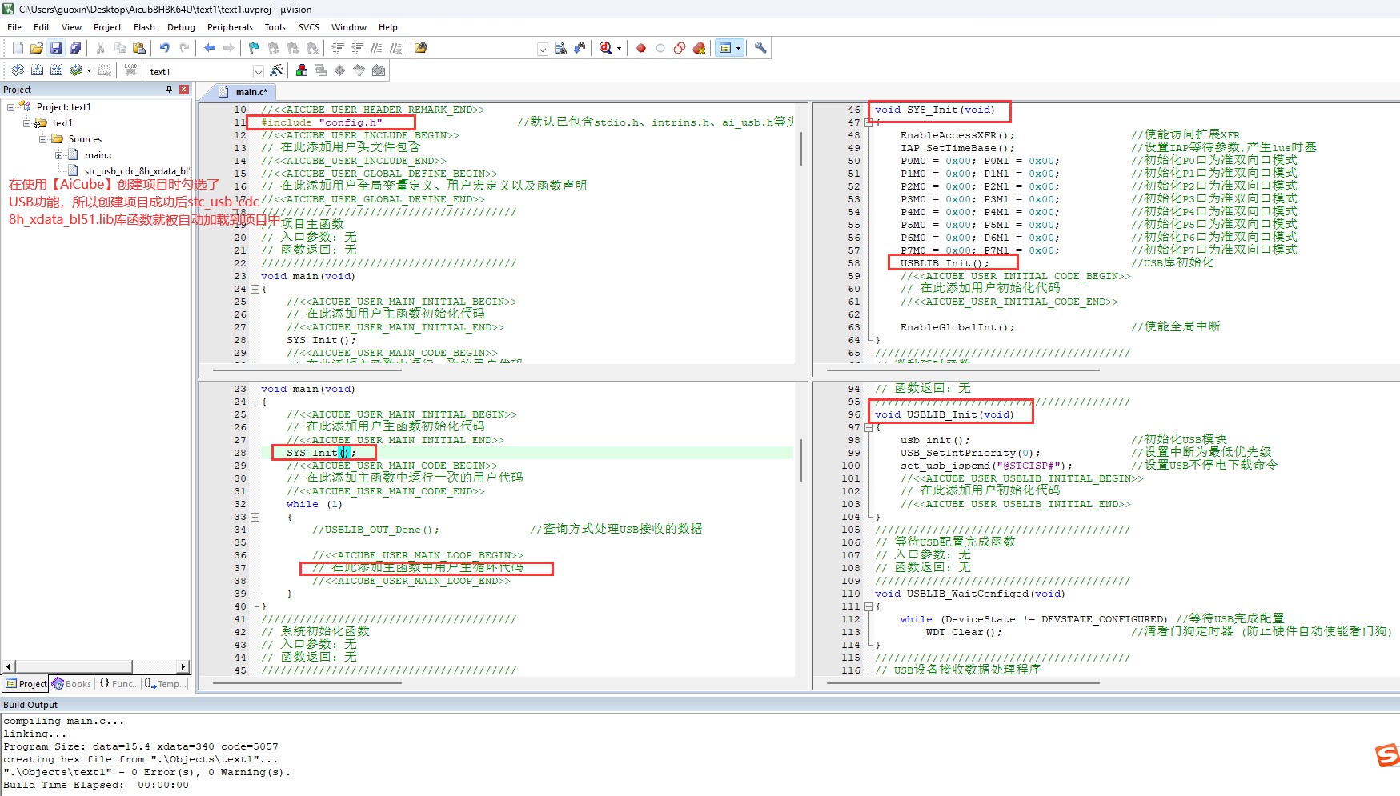Open Manage Project Items
Screen dimensions: 1400x796
(301, 70)
